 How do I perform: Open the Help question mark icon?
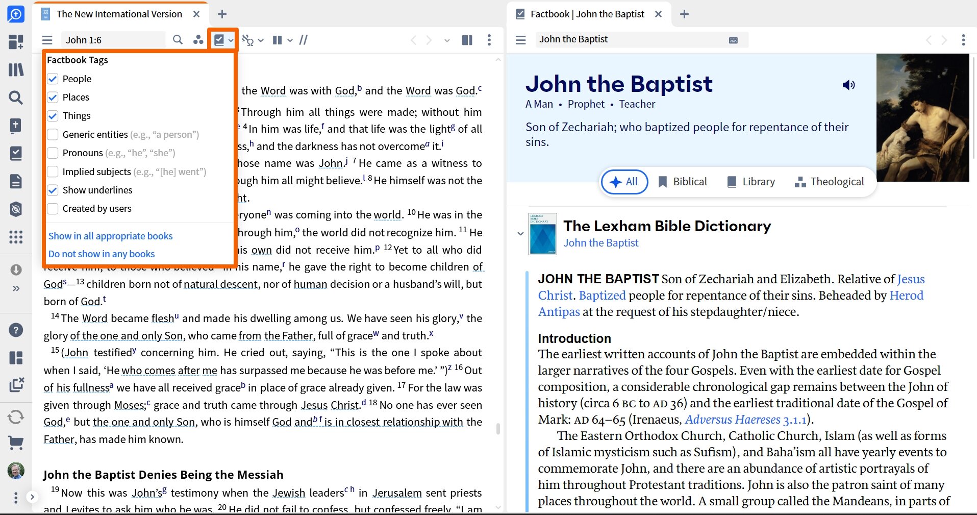[16, 330]
